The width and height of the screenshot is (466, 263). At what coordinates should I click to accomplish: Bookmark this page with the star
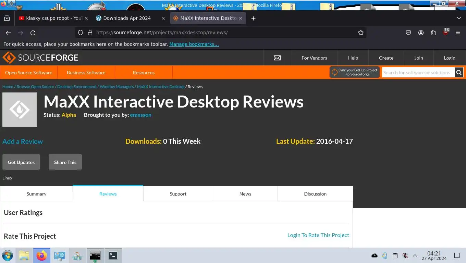[x=361, y=33]
